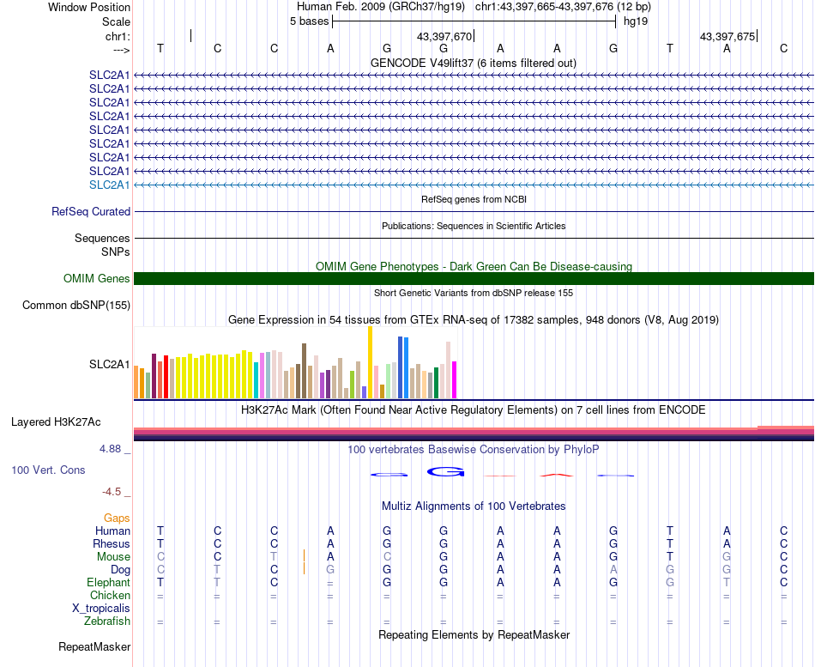Click the 43,397,675 coordinate marker

coord(727,36)
